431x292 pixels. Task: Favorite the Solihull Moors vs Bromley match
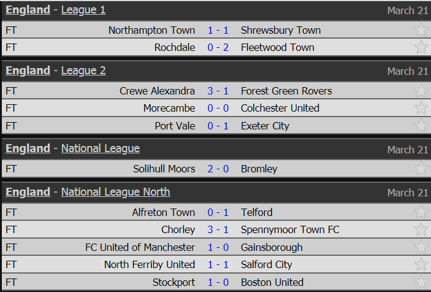pyautogui.click(x=421, y=168)
